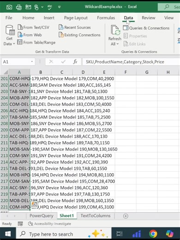Viewport: 180px width, 240px height.
Task: Click the spelling check abc icon
Action: [50, 7]
